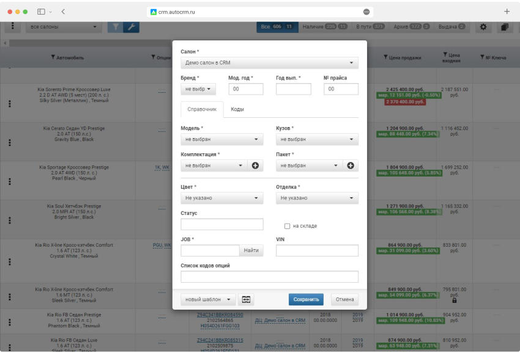Open the Цвет dropdown
This screenshot has width=520, height=353.
pyautogui.click(x=221, y=198)
